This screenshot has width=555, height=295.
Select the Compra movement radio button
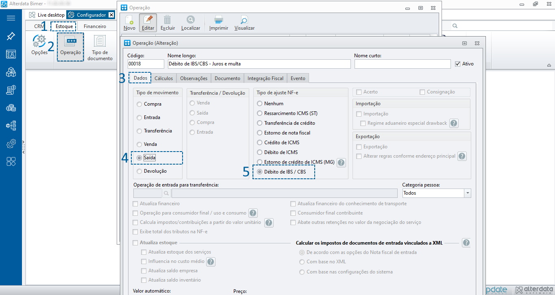pos(139,104)
